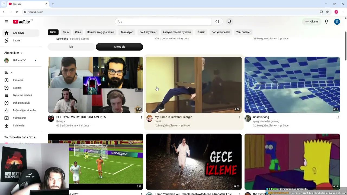Open the notifications bell
The width and height of the screenshot is (347, 195).
tap(327, 22)
